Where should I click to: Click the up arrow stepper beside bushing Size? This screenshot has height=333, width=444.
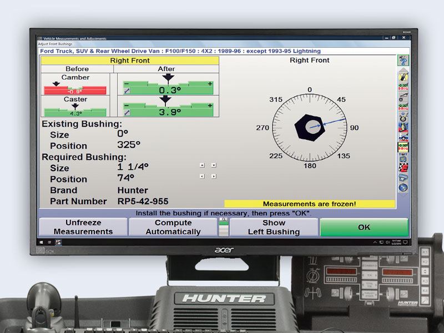(x=202, y=165)
